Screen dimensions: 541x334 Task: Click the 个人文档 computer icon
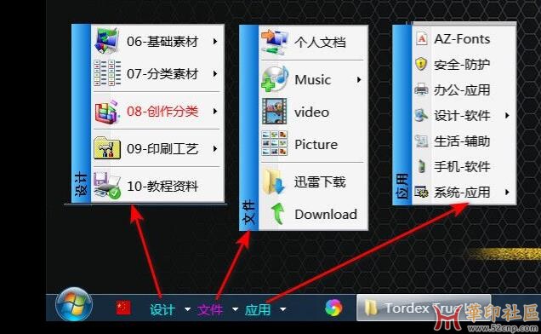[275, 43]
